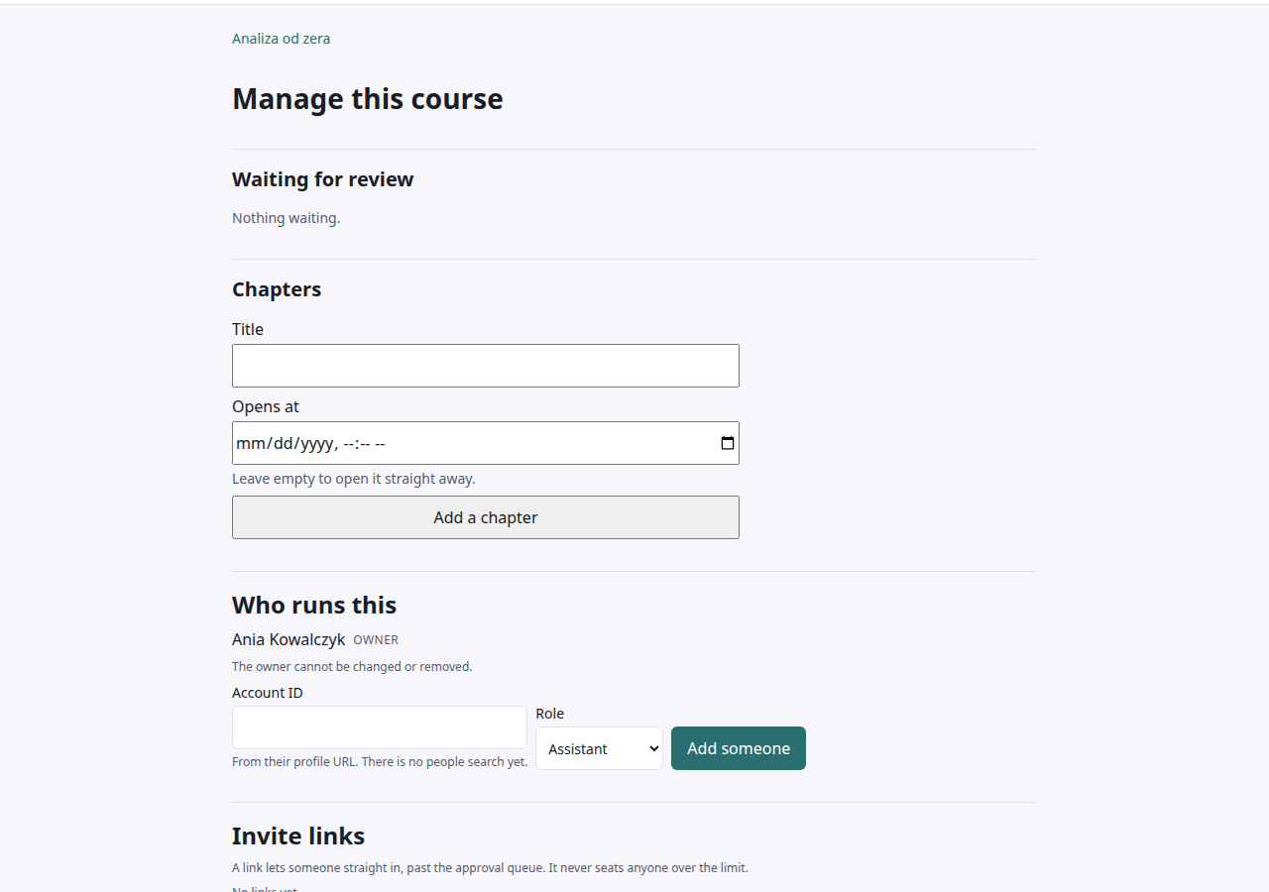Click the Add a chapter button
This screenshot has width=1269, height=892.
pos(486,517)
